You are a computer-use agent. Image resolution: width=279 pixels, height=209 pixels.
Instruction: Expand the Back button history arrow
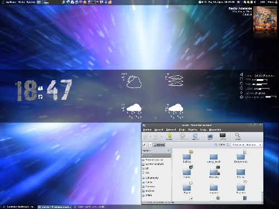click(x=151, y=137)
